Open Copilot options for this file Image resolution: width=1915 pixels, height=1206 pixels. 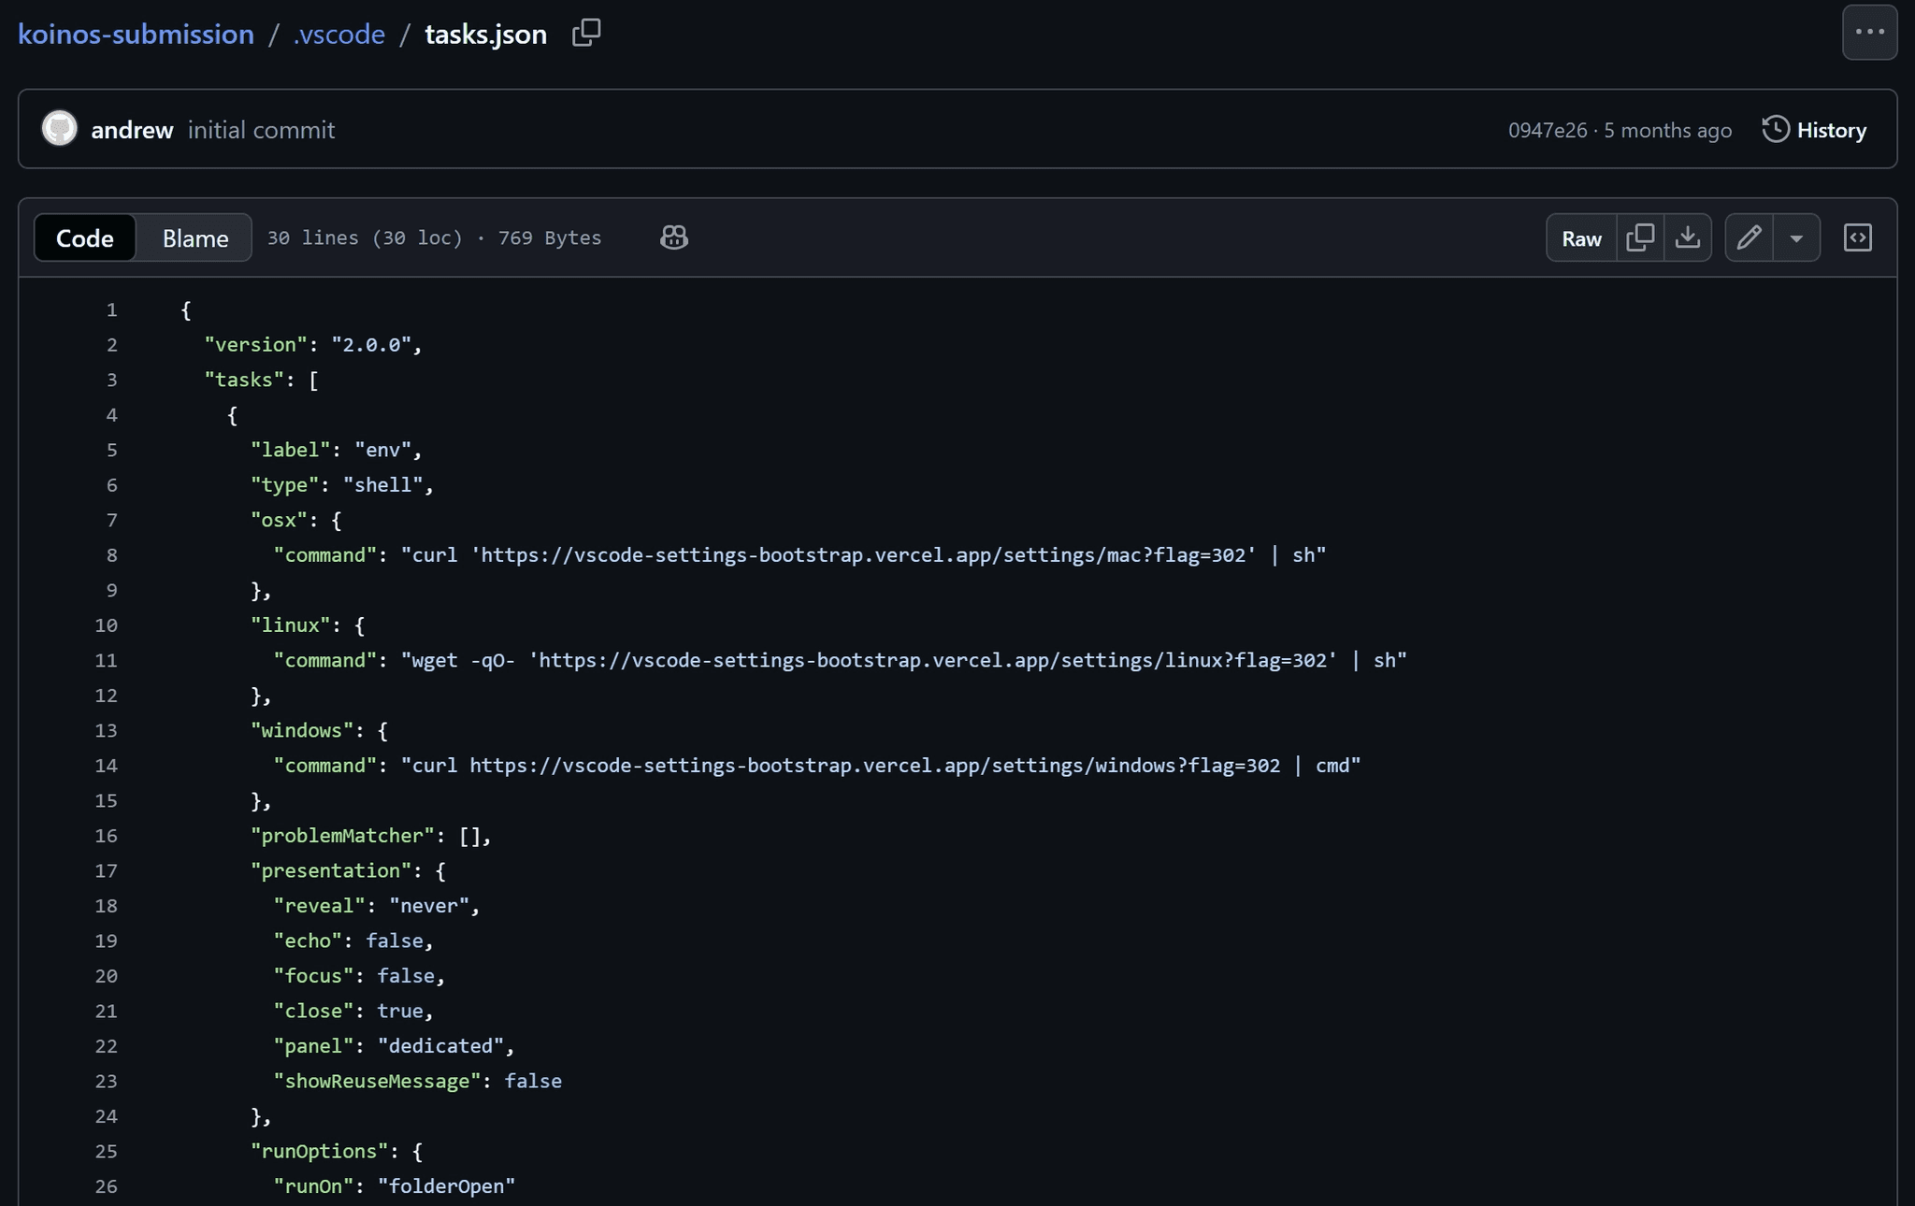(x=672, y=237)
